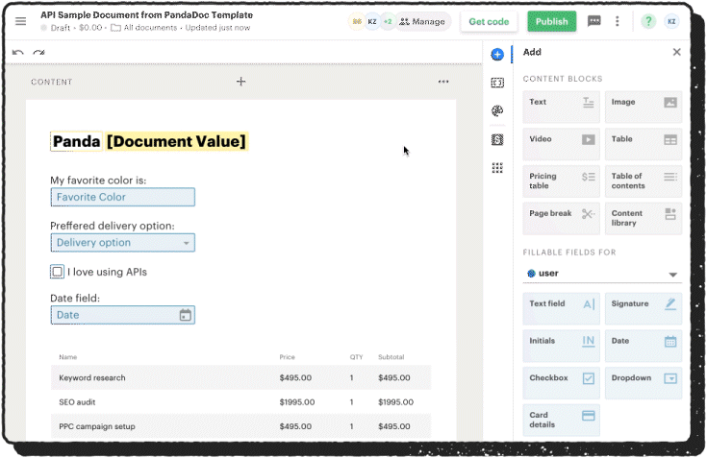
Task: Select the Content library block
Action: point(643,219)
